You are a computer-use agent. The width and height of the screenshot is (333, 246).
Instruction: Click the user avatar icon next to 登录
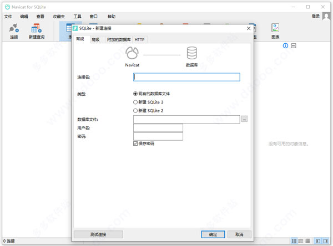pyautogui.click(x=326, y=16)
